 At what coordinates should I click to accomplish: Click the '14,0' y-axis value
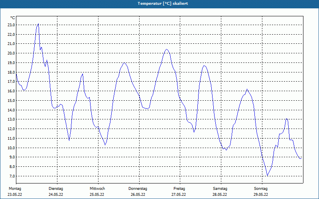click(11, 110)
